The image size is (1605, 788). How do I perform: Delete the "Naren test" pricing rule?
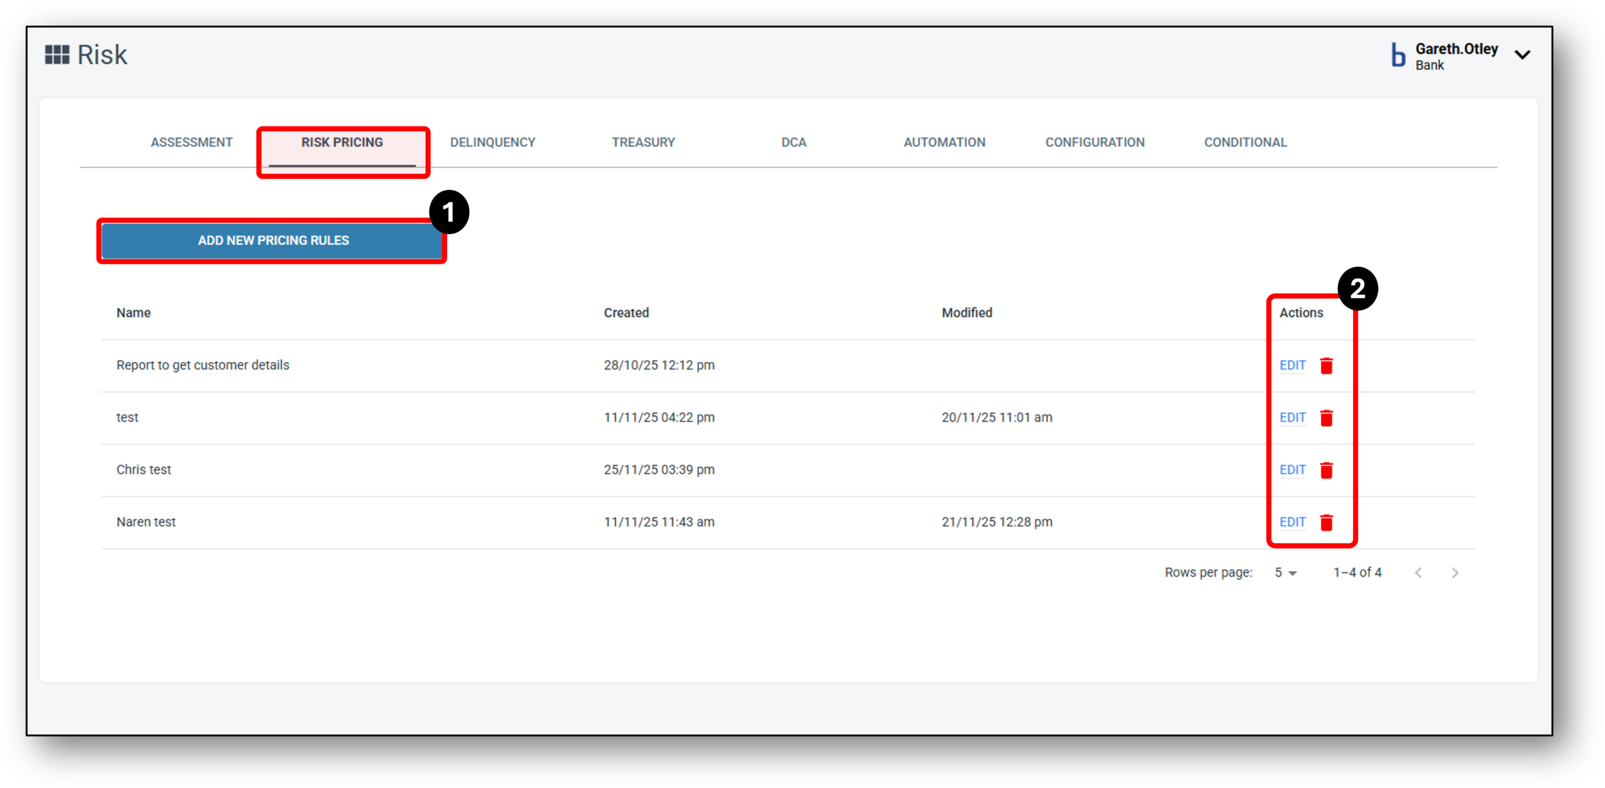click(1327, 522)
